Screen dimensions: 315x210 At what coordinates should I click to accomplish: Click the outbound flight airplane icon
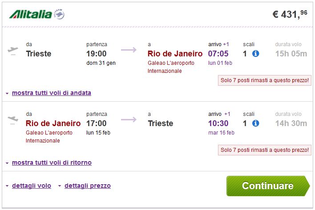tap(13, 50)
